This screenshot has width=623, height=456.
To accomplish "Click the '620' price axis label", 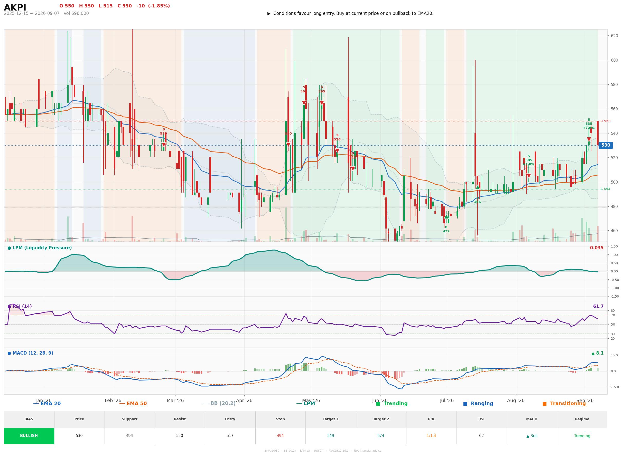I will click(614, 36).
